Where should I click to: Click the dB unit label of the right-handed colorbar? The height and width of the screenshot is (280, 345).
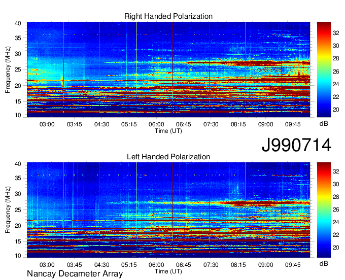click(324, 124)
